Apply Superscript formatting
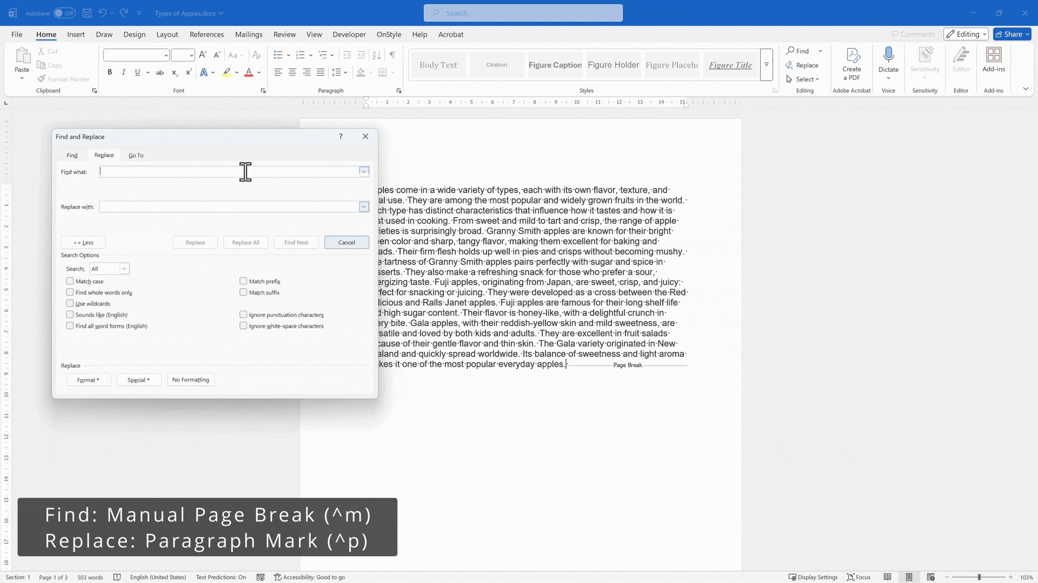 [189, 72]
